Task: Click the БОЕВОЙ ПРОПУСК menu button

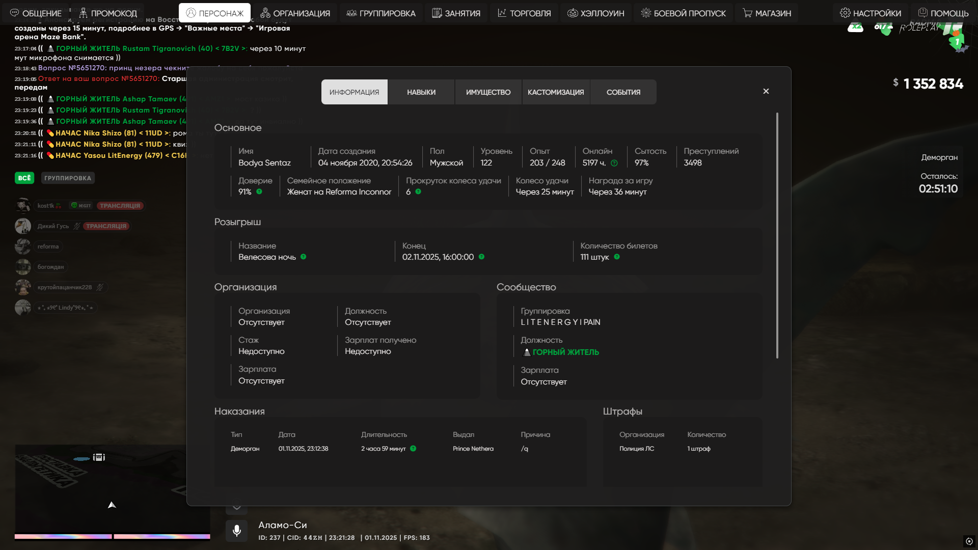Action: (x=683, y=13)
